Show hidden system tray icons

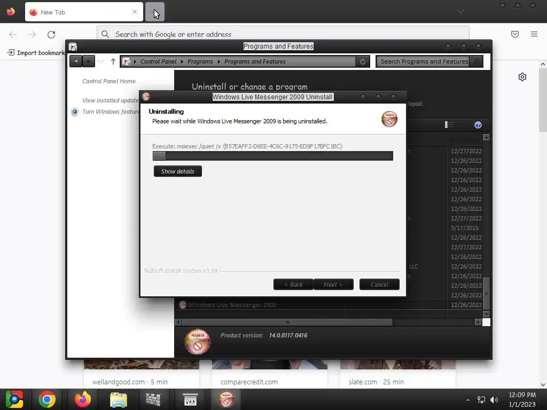coord(468,400)
